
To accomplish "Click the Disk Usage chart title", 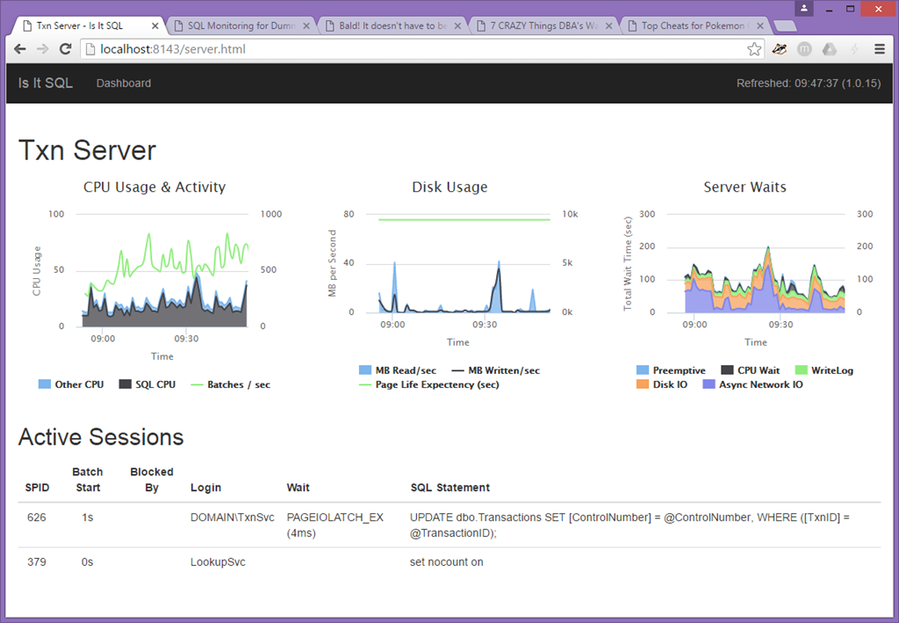I will [x=450, y=188].
